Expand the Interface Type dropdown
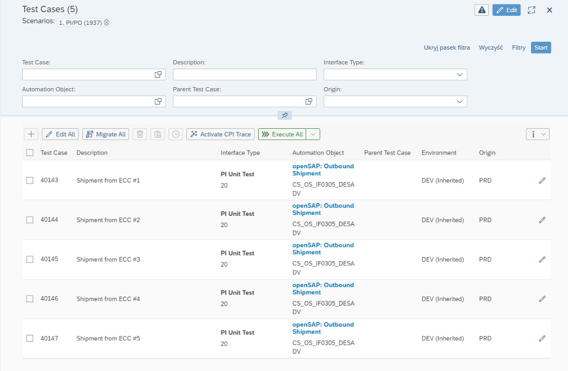 point(459,75)
